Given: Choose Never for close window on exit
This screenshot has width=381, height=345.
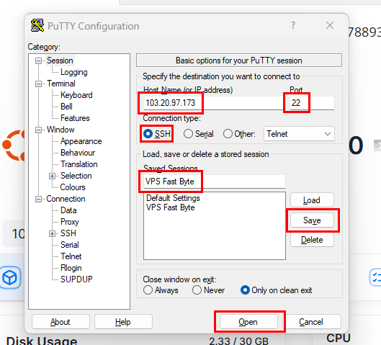Looking at the screenshot, I should coord(197,290).
